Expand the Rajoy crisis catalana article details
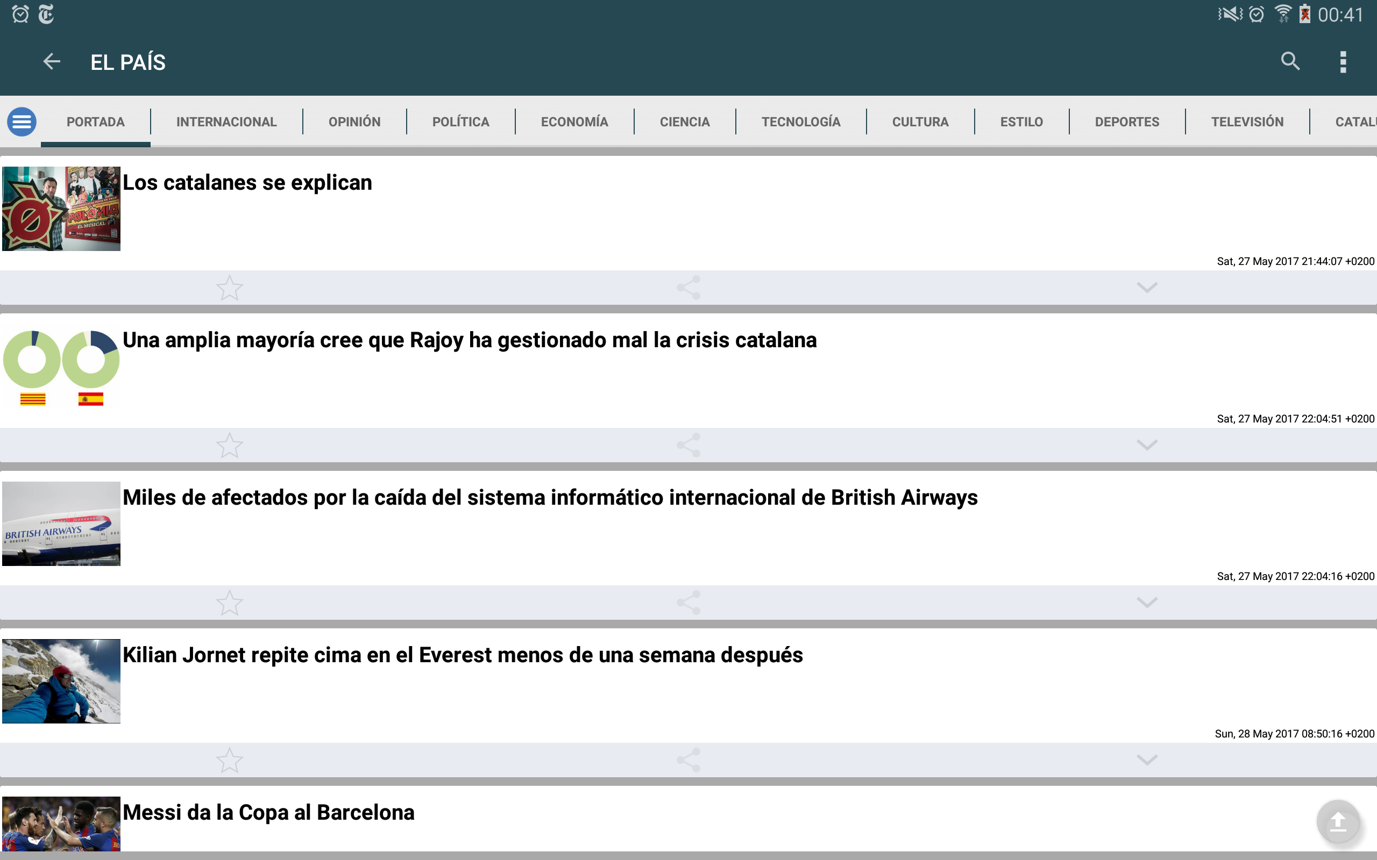This screenshot has width=1377, height=860. (x=1147, y=446)
